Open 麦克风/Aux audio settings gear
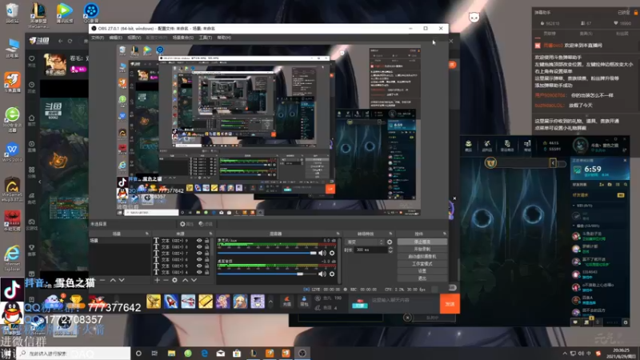This screenshot has width=640, height=360. click(x=332, y=253)
